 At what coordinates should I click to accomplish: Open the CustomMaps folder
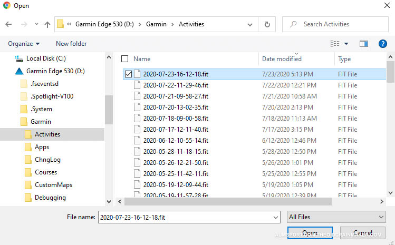(53, 185)
